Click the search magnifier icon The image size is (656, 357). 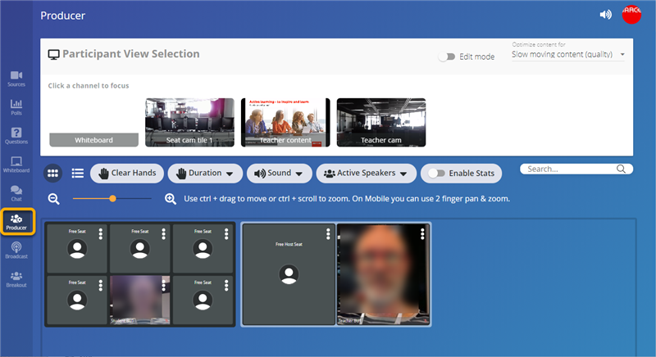pyautogui.click(x=621, y=169)
